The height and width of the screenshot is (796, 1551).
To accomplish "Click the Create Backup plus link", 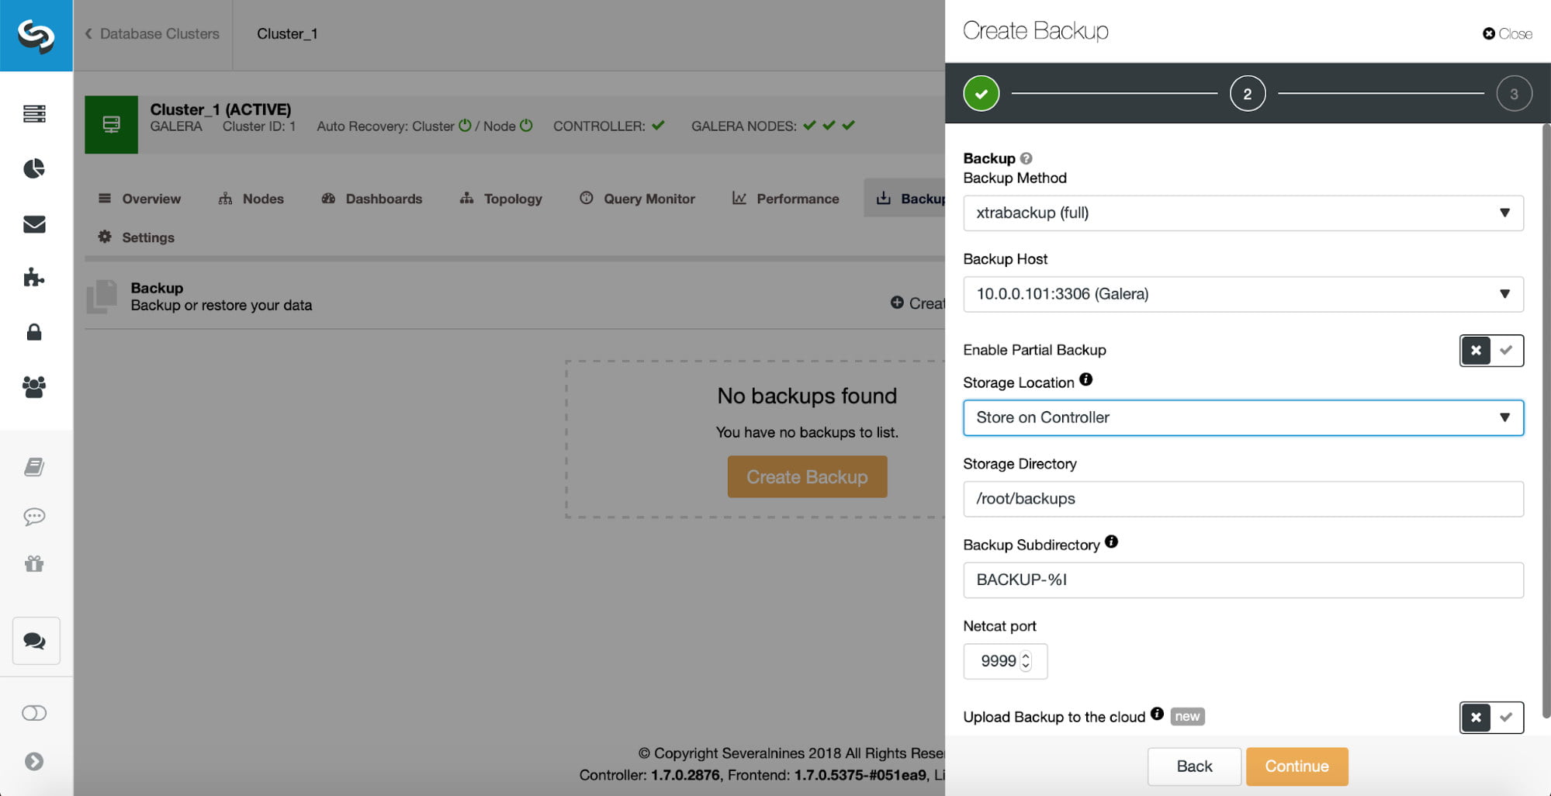I will point(918,303).
